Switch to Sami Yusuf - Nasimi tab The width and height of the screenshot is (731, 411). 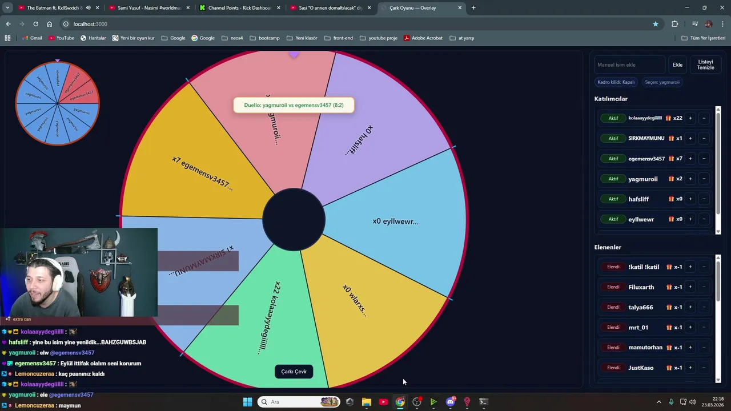[148, 8]
